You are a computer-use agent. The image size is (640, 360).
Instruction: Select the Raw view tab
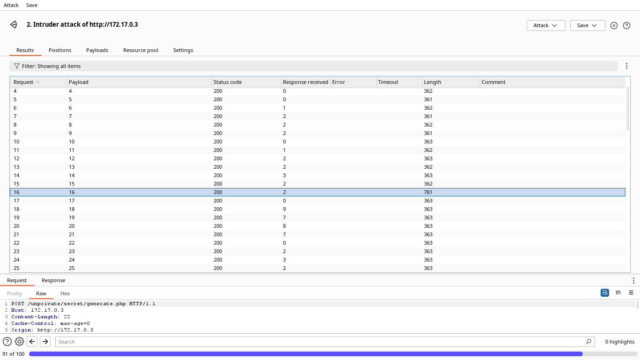(41, 293)
